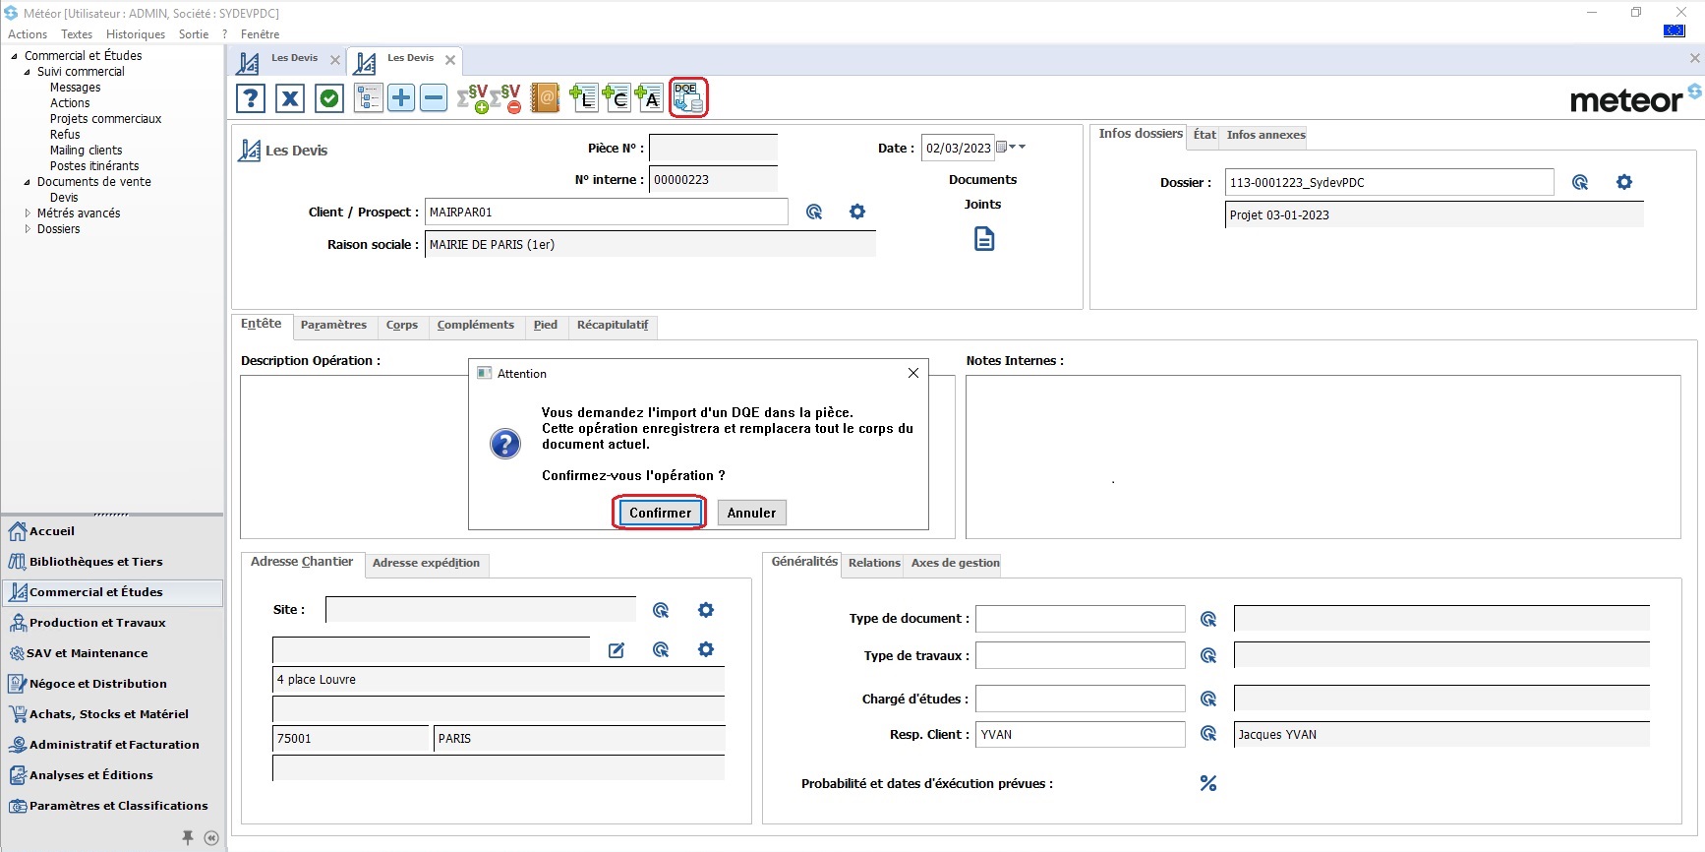Collapse the Commercial et Études tree node
This screenshot has height=852, width=1705.
[14, 56]
